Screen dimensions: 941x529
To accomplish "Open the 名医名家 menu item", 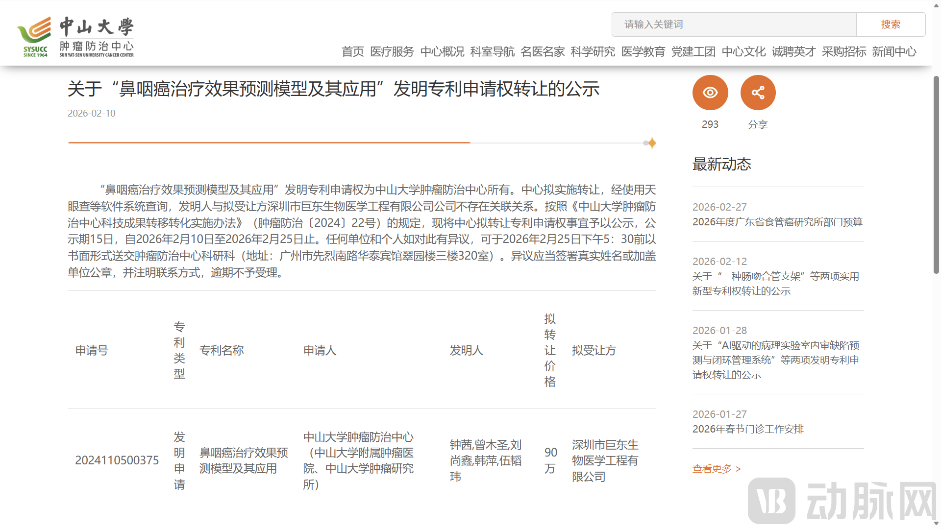I will [542, 51].
